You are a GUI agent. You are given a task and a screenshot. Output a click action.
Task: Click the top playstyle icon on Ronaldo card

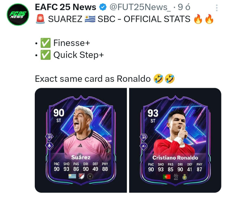[x=144, y=137]
